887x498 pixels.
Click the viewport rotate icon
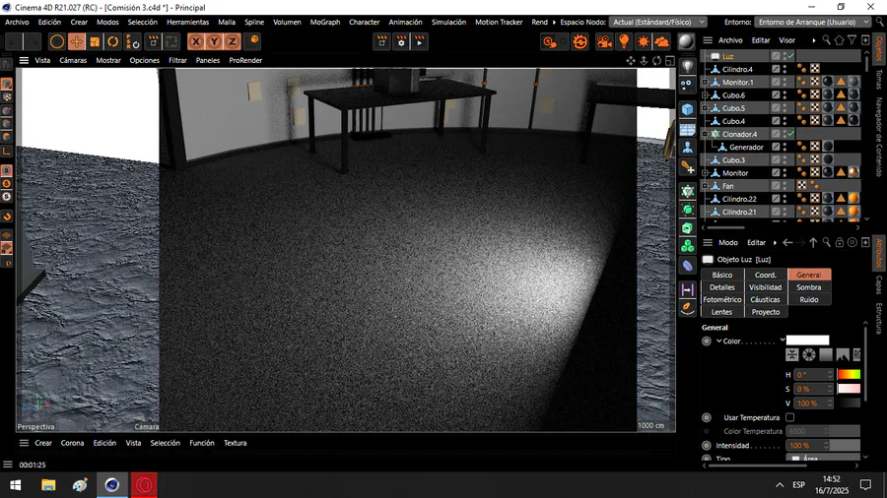656,60
